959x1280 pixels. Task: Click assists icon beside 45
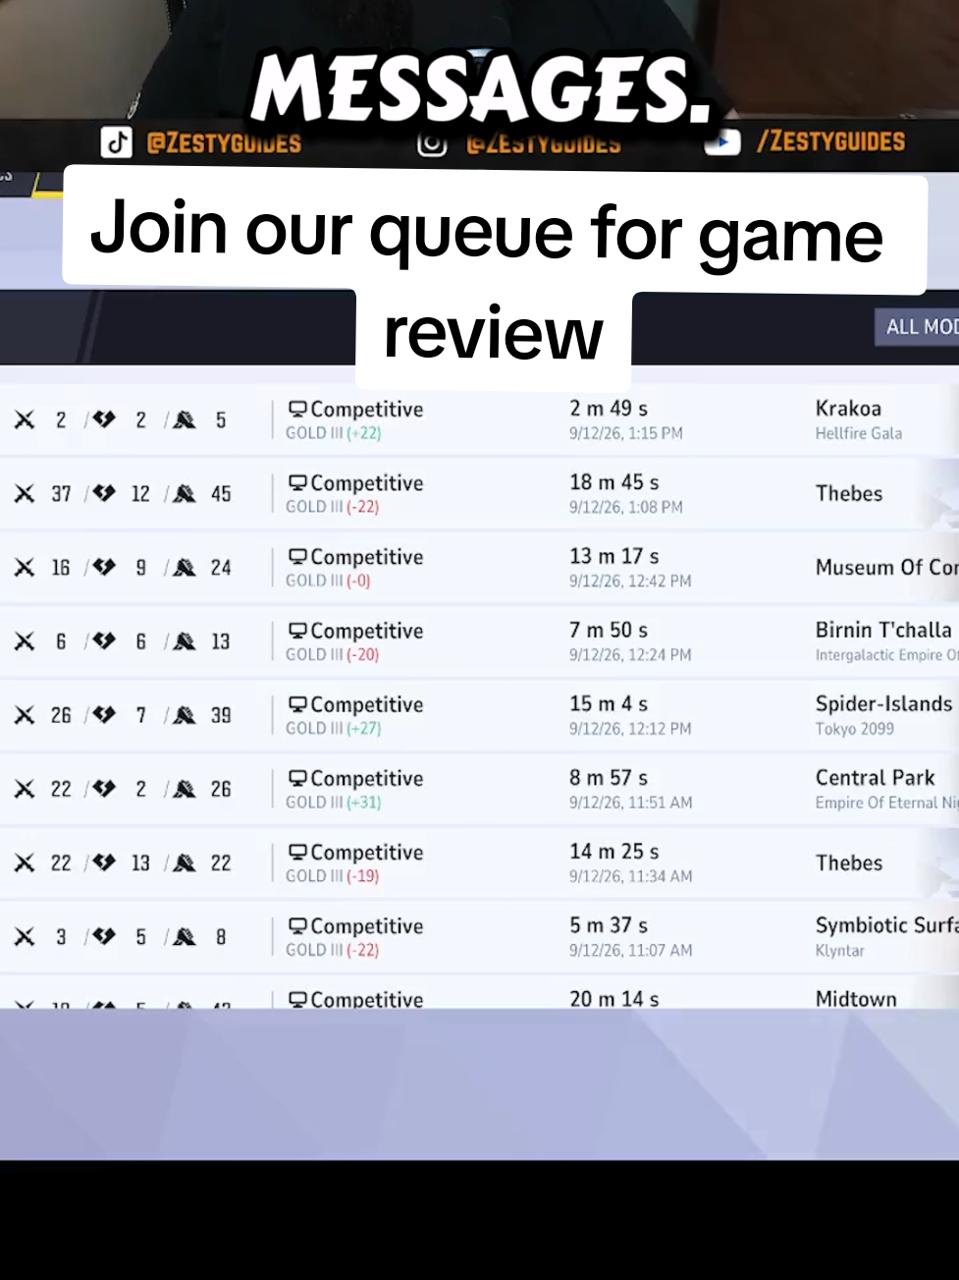point(185,494)
